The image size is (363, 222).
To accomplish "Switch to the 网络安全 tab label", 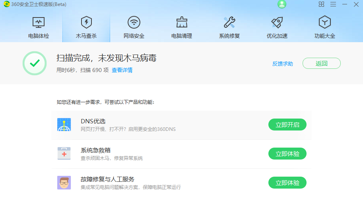I will point(134,36).
